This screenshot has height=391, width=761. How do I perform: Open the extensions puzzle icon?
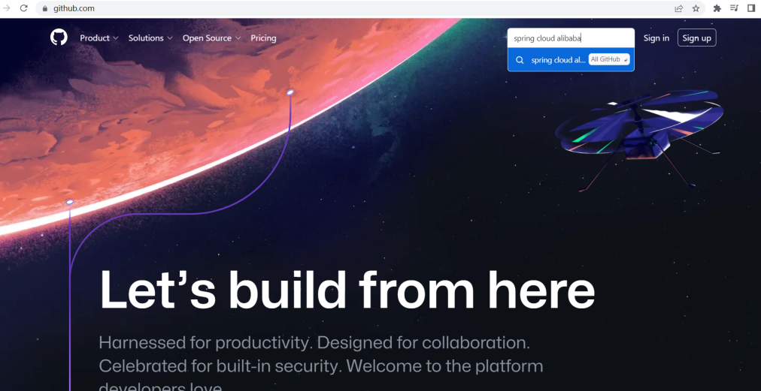click(717, 8)
